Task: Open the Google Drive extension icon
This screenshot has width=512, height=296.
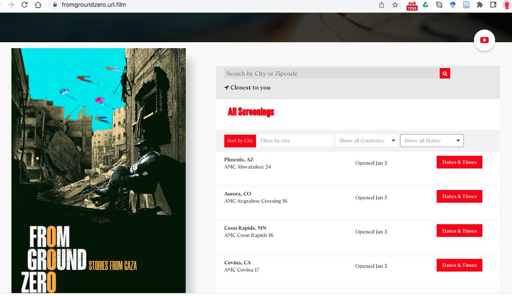Action: [425, 5]
